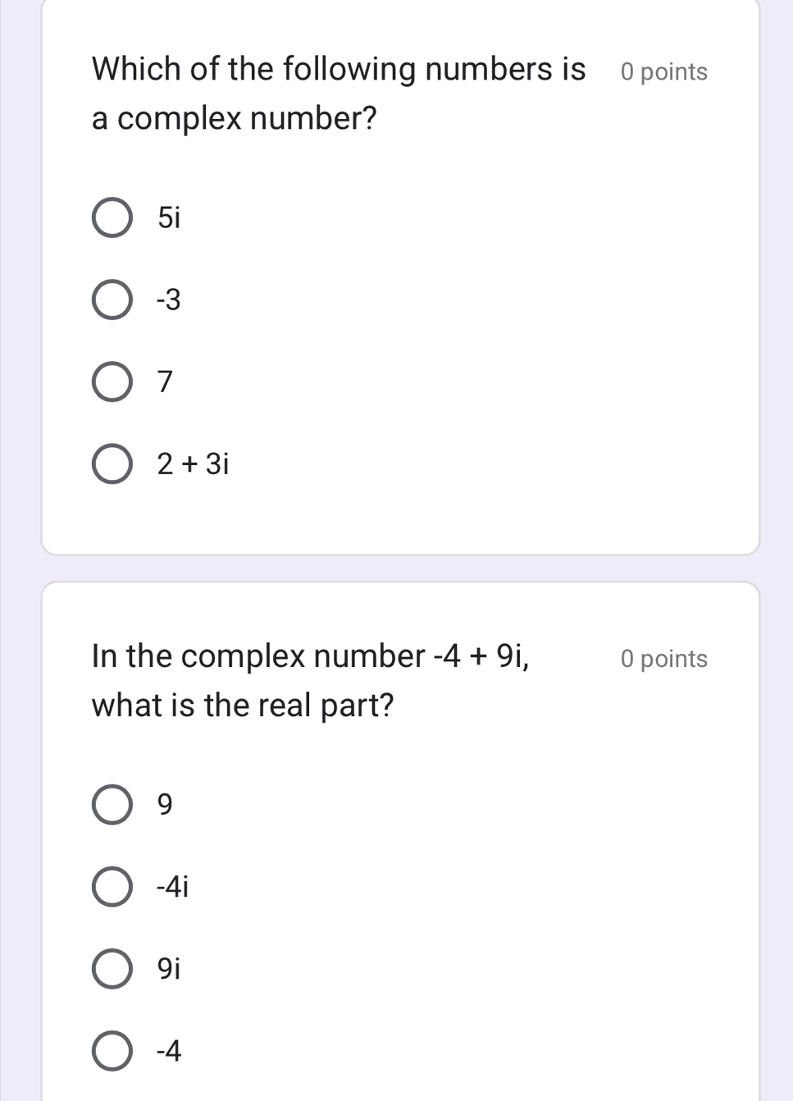This screenshot has height=1101, width=793.
Task: Click the '7' answer label text
Action: [x=166, y=382]
